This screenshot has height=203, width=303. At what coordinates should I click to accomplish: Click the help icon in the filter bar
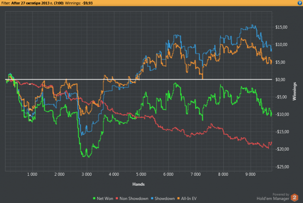click(300, 3)
